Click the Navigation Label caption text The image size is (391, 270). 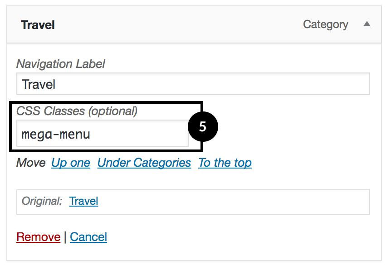coord(61,64)
